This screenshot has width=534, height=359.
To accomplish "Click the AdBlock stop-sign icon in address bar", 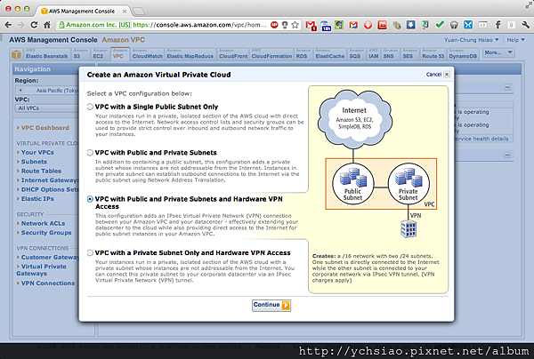I will 274,25.
